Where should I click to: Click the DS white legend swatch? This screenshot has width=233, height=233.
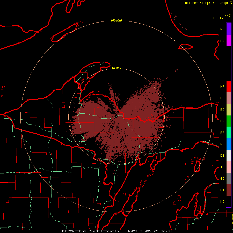[229, 155]
